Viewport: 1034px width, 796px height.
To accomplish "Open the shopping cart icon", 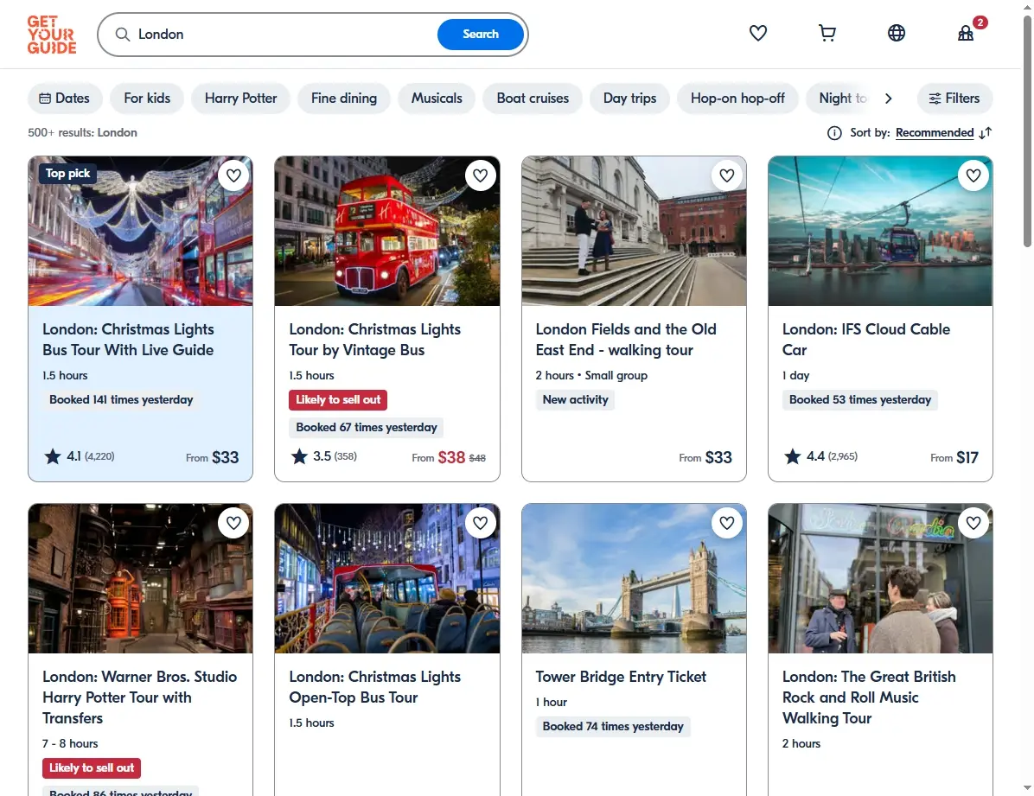I will (x=827, y=33).
